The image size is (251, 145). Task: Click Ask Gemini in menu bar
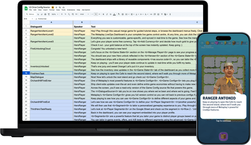coord(86,10)
